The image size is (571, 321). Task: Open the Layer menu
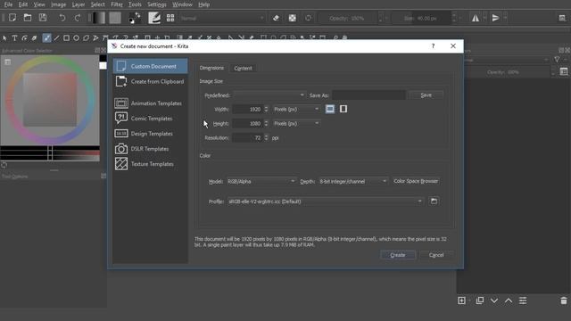click(79, 4)
